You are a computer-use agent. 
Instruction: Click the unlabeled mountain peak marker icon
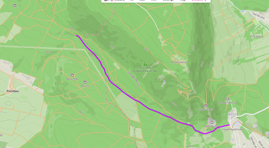point(15,5)
